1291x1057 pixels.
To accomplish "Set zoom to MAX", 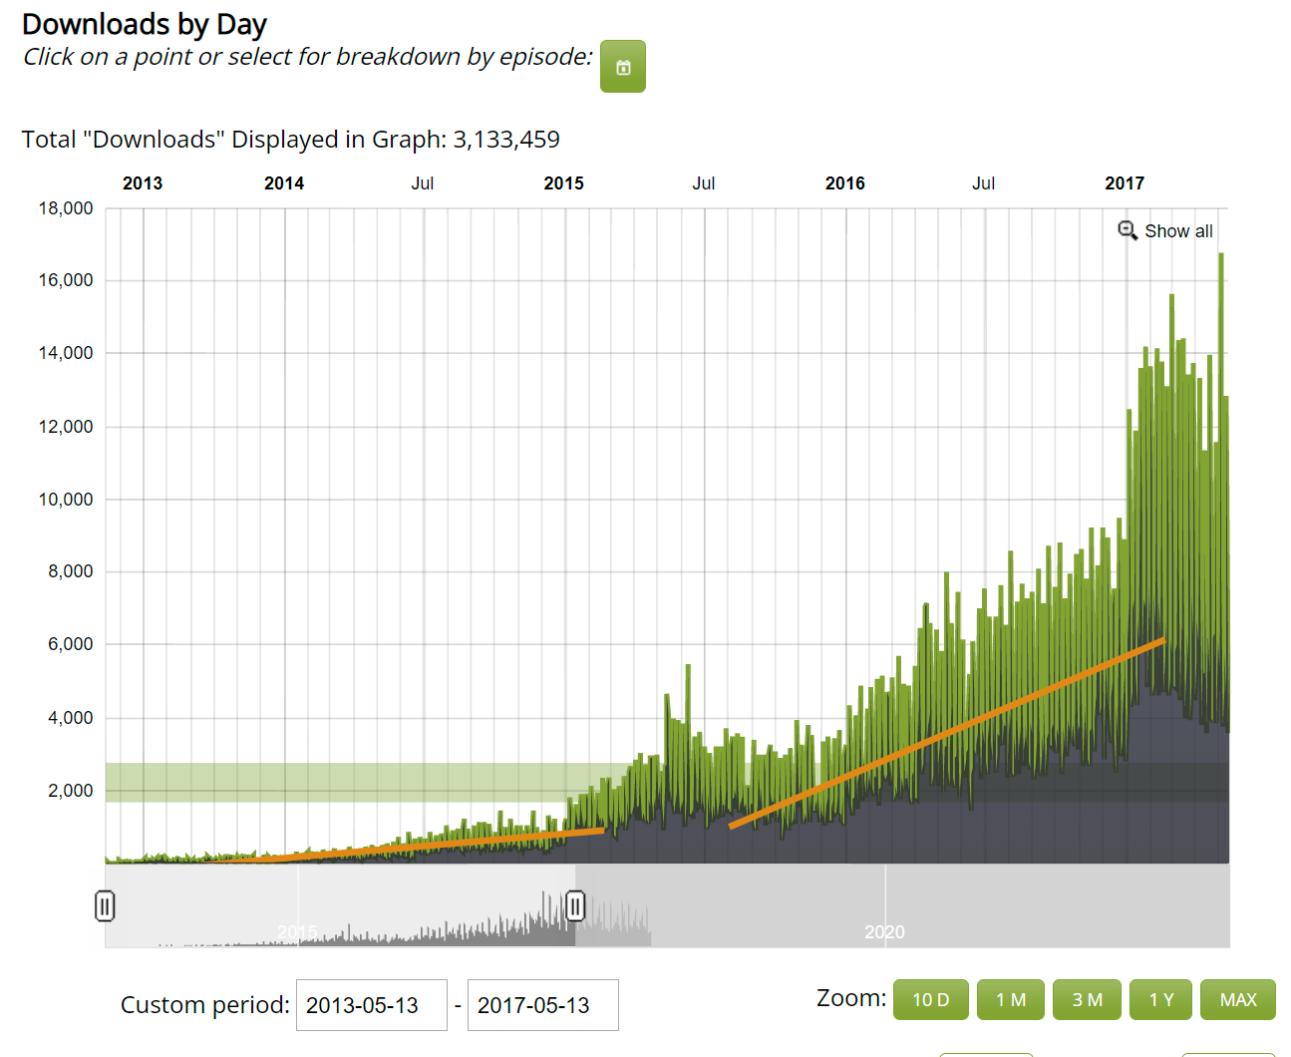I will click(1238, 999).
